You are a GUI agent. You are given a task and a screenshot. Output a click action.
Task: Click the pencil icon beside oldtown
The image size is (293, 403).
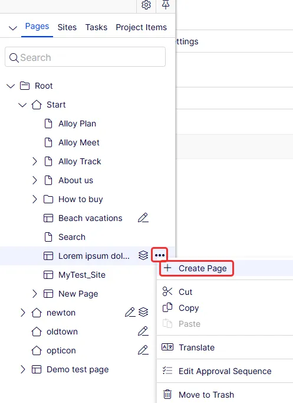pyautogui.click(x=143, y=331)
